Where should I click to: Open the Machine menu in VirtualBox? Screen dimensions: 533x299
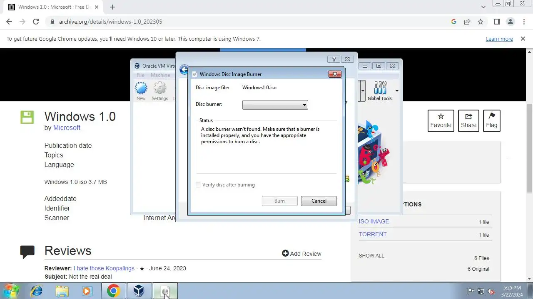(x=160, y=75)
